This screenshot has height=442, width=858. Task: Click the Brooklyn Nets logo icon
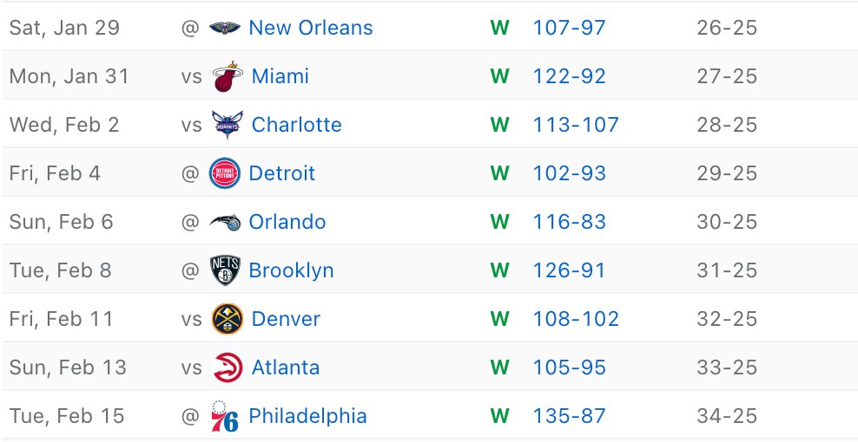pyautogui.click(x=225, y=270)
